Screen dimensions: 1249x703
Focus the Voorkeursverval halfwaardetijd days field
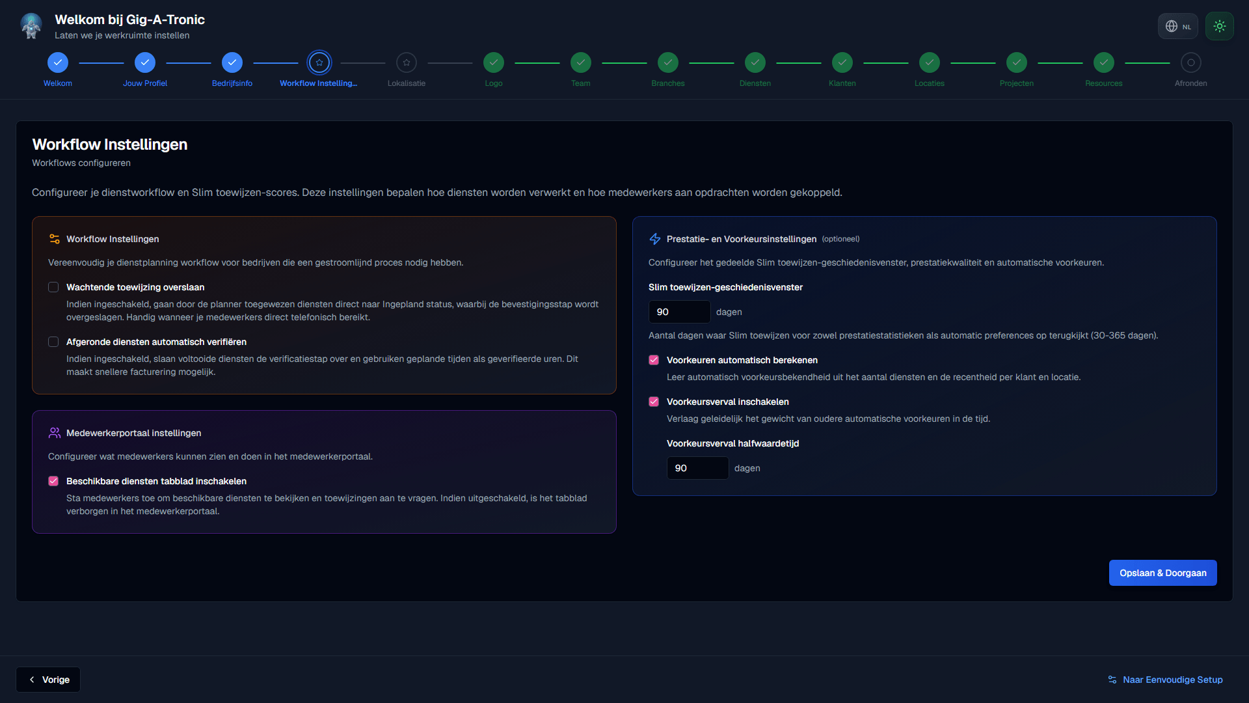click(697, 468)
